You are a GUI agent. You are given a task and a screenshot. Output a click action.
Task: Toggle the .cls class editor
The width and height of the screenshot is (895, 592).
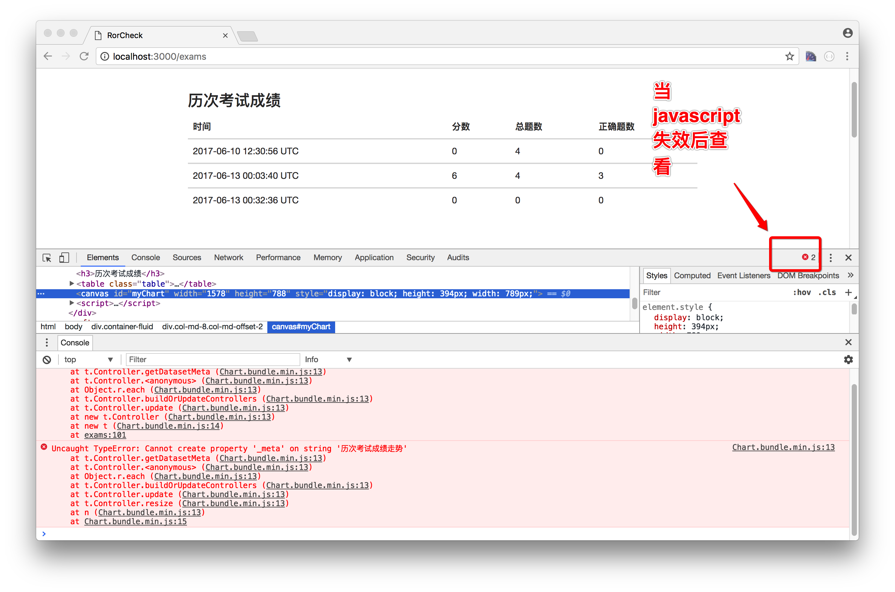[x=827, y=292]
